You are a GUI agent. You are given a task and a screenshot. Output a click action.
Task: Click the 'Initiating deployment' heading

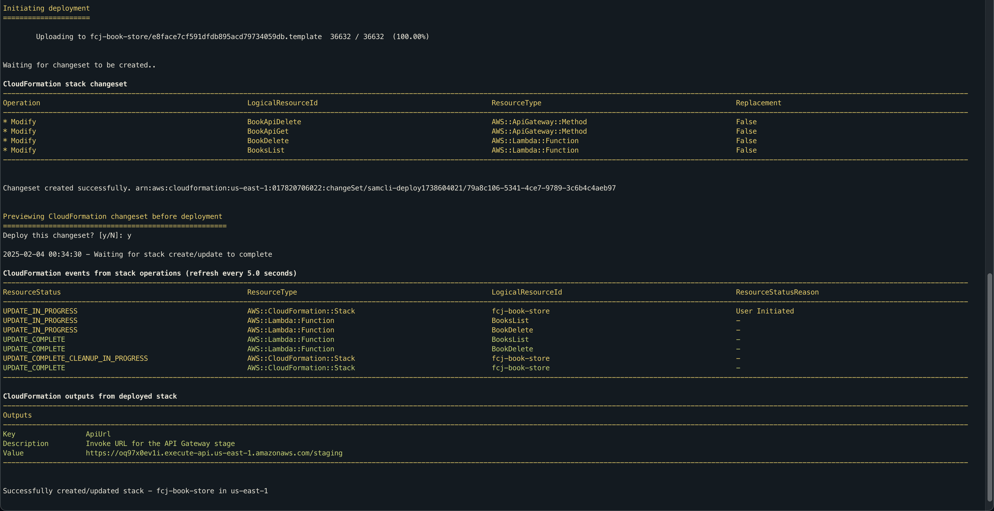46,8
